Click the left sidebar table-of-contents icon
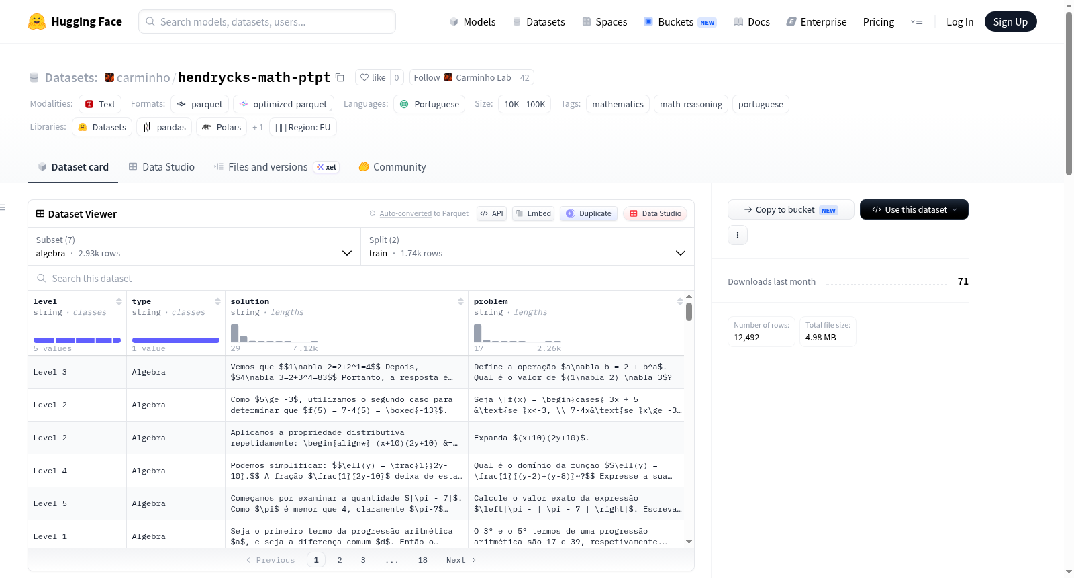The height and width of the screenshot is (578, 1074). coord(3,207)
